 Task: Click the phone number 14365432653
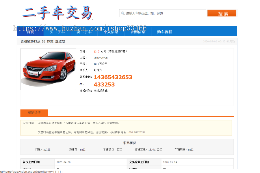pos(113,77)
